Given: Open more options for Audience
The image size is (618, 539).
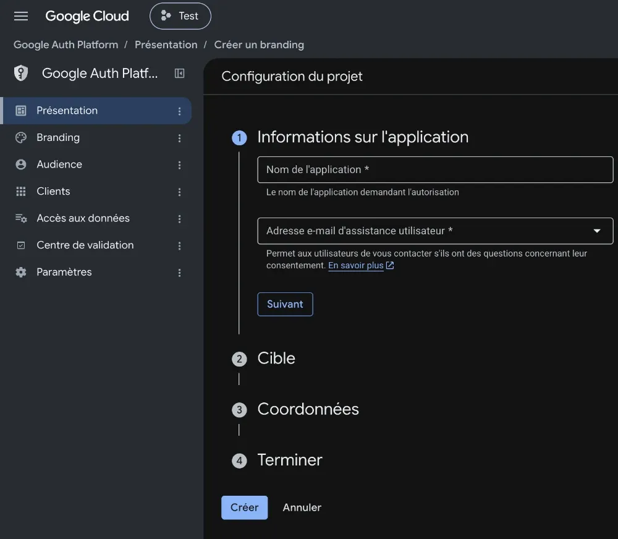Looking at the screenshot, I should [179, 165].
